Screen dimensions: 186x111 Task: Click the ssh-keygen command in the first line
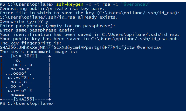point(68,4)
